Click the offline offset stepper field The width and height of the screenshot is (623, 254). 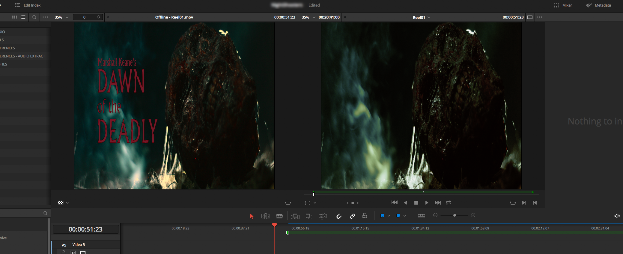click(88, 17)
